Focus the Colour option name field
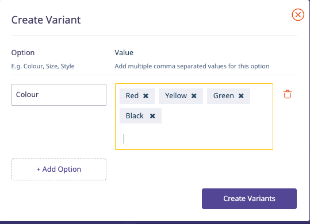The height and width of the screenshot is (224, 310). [59, 95]
